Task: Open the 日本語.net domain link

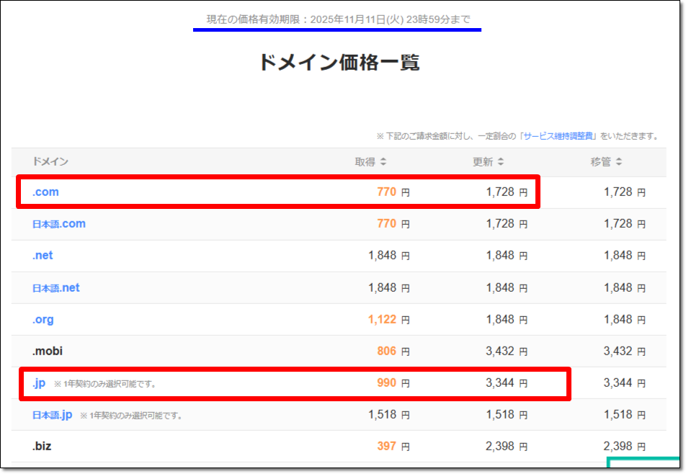Action: point(56,288)
